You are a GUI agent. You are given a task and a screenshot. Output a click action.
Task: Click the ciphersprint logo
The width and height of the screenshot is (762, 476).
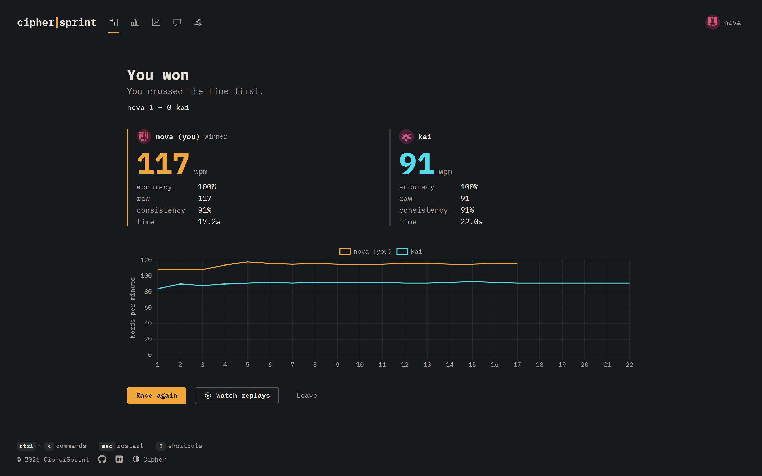(57, 22)
